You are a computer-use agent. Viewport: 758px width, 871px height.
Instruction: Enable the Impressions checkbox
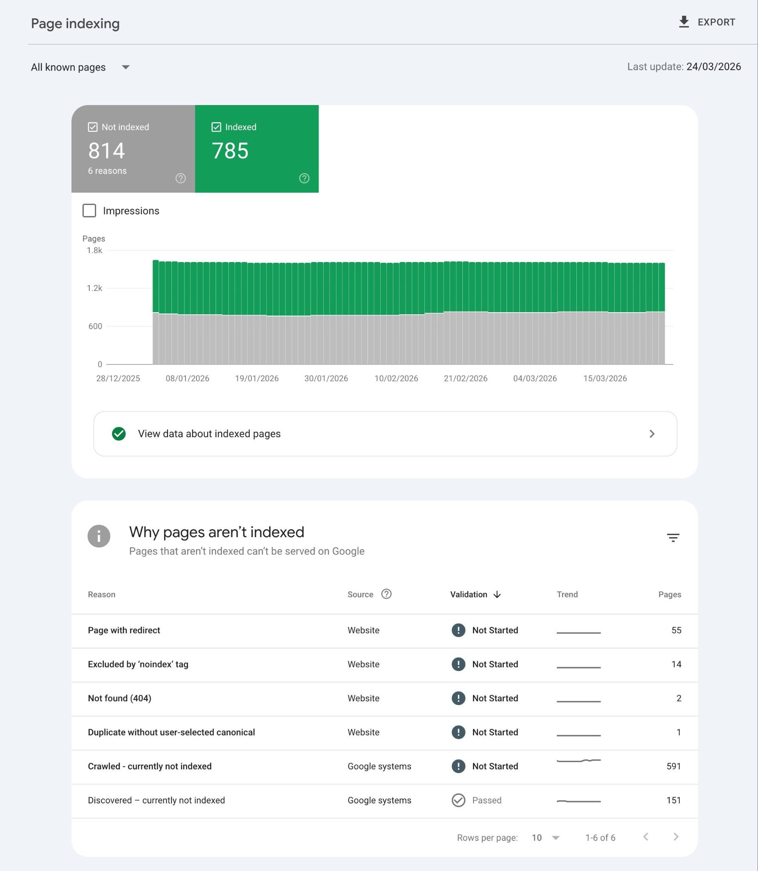tap(89, 211)
